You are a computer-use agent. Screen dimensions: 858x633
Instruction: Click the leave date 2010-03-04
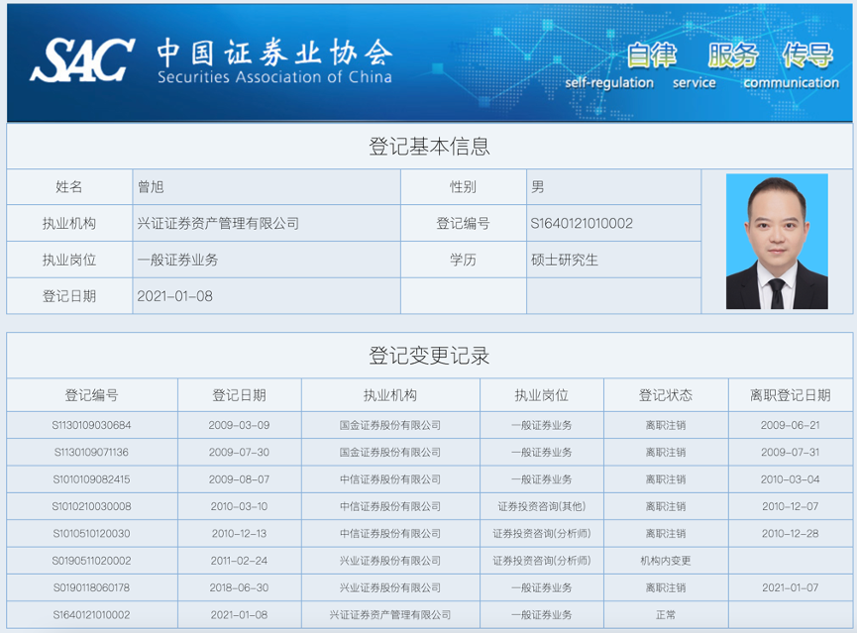(x=791, y=479)
